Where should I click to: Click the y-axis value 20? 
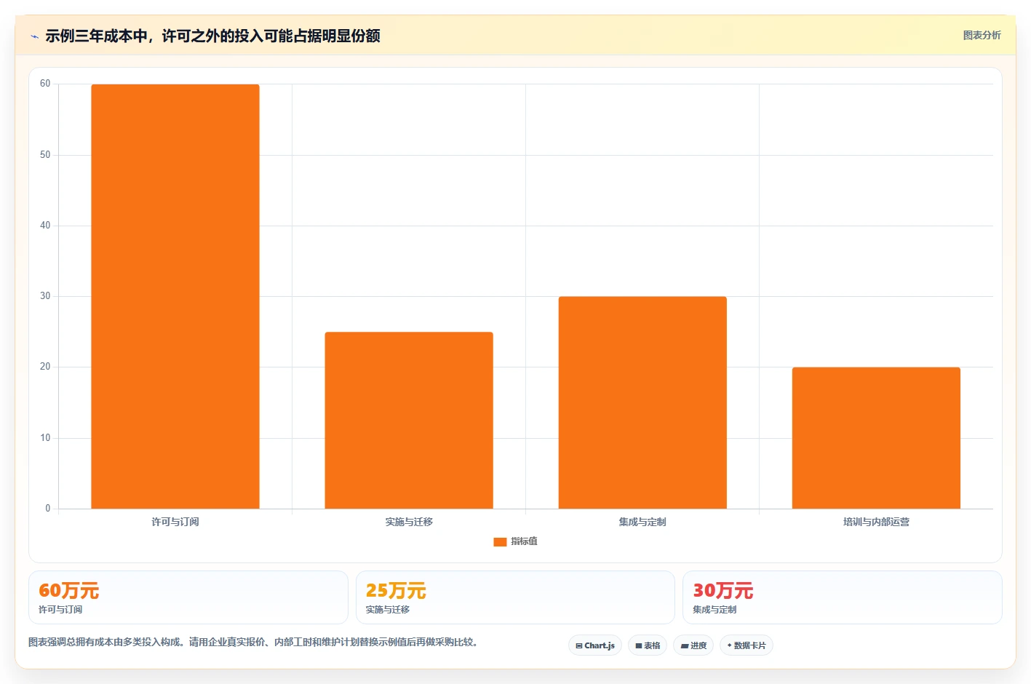tap(45, 367)
